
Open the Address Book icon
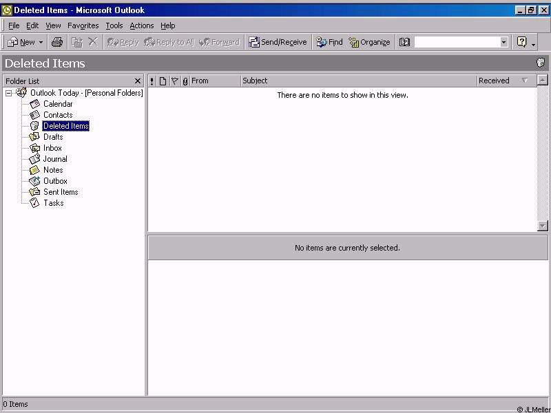404,42
